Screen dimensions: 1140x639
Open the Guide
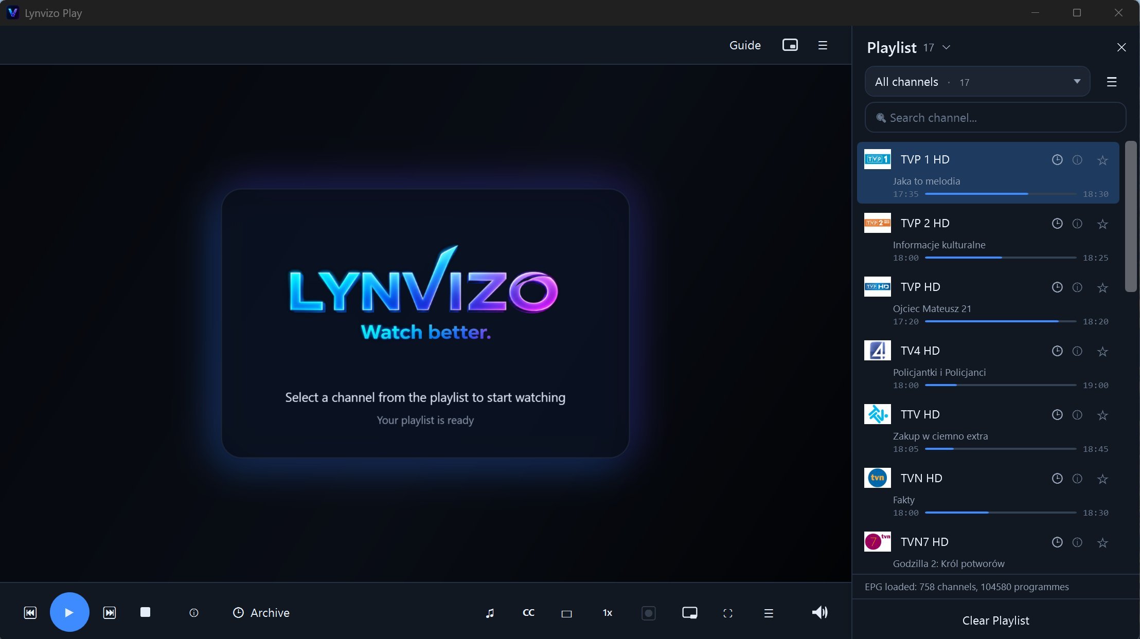(x=745, y=45)
